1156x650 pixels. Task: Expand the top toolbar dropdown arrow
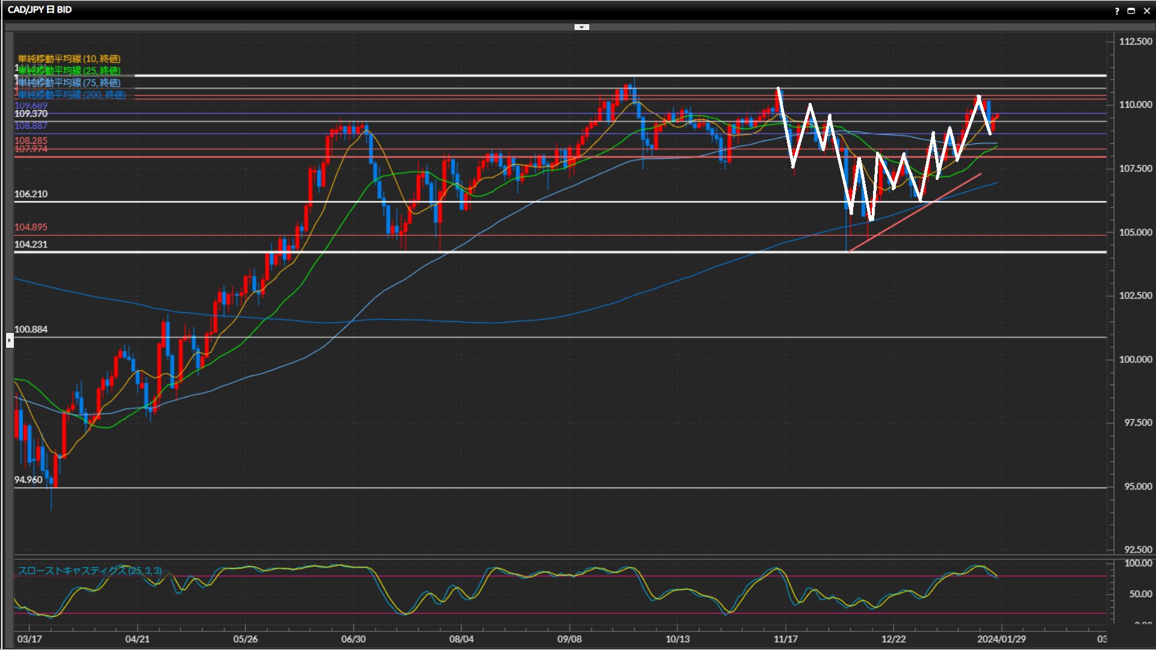582,27
